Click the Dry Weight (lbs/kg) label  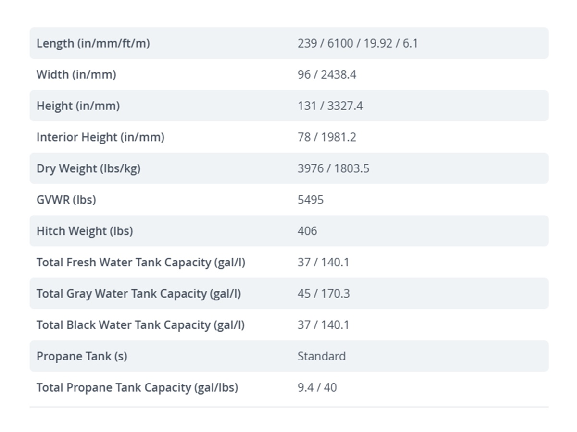[88, 168]
